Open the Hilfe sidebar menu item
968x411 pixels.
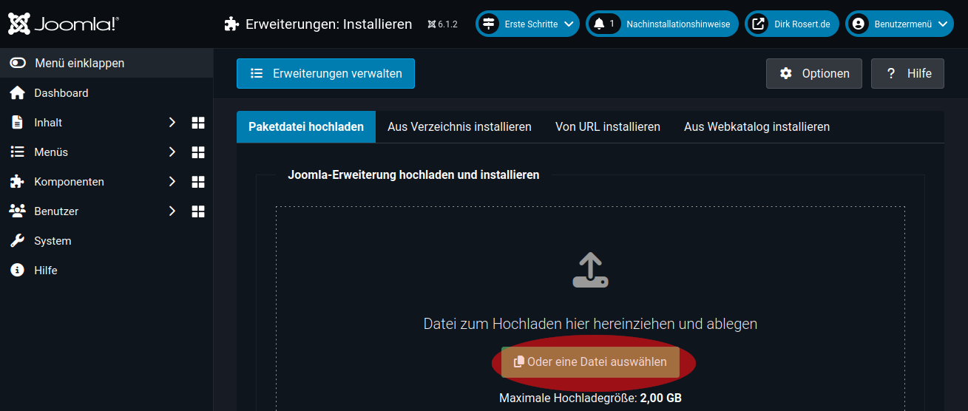pos(106,271)
